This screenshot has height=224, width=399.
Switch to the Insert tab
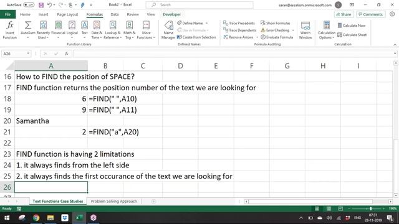(43, 14)
